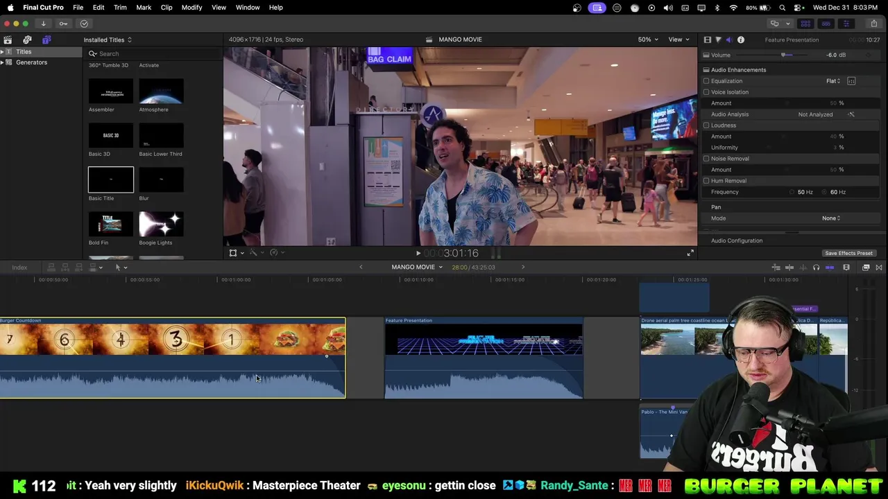Show the Info inspector icon
This screenshot has width=888, height=499.
pos(740,40)
